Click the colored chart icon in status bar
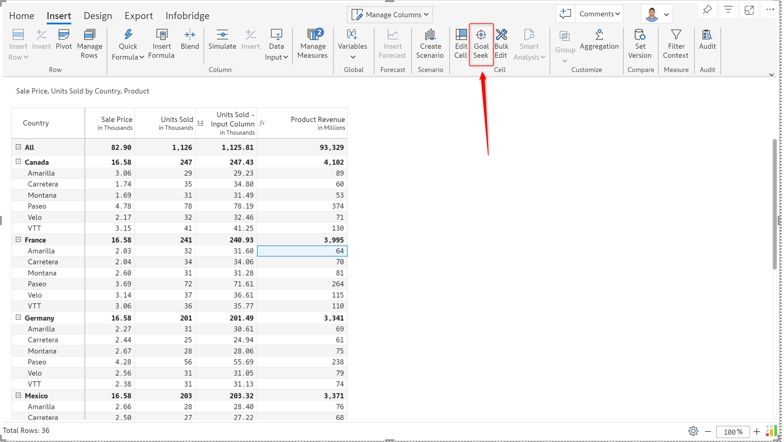The height and width of the screenshot is (442, 784). pos(771,431)
